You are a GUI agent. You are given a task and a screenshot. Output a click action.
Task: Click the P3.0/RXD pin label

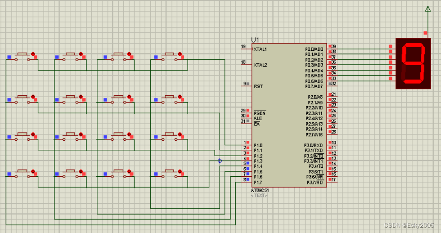pyautogui.click(x=313, y=145)
